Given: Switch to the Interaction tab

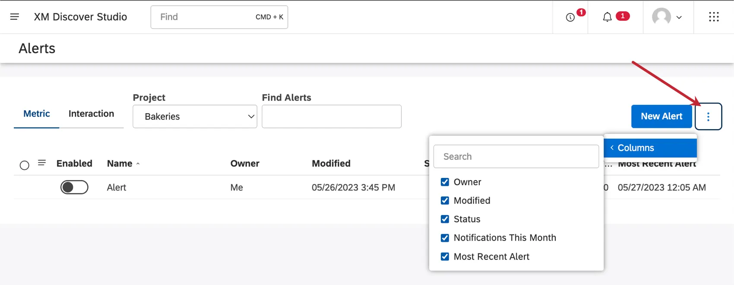Looking at the screenshot, I should coord(91,114).
